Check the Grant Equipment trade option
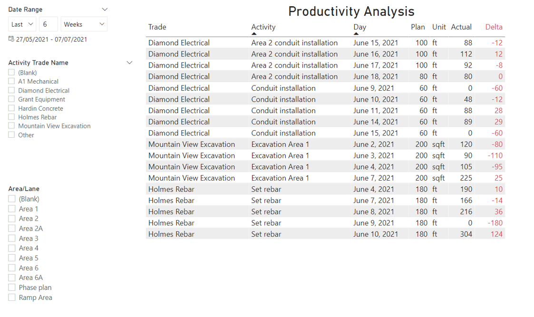This screenshot has width=534, height=317. pos(11,99)
